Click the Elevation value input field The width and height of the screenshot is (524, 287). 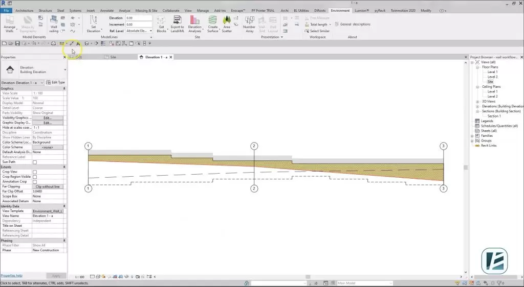click(x=139, y=18)
